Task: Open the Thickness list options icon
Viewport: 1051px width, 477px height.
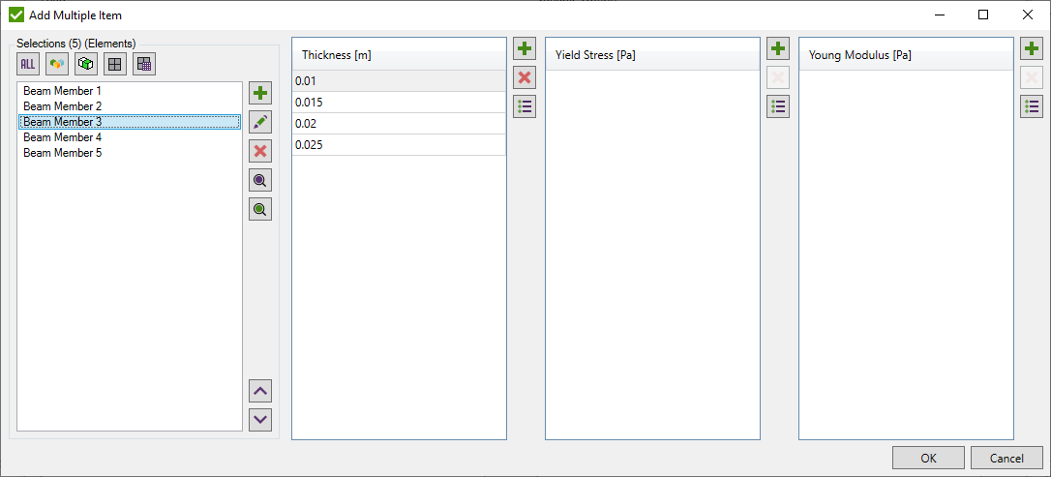Action: coord(525,106)
